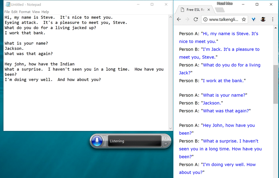279x178 pixels.
Task: Open Chrome's three-dot menu
Action: point(273,19)
